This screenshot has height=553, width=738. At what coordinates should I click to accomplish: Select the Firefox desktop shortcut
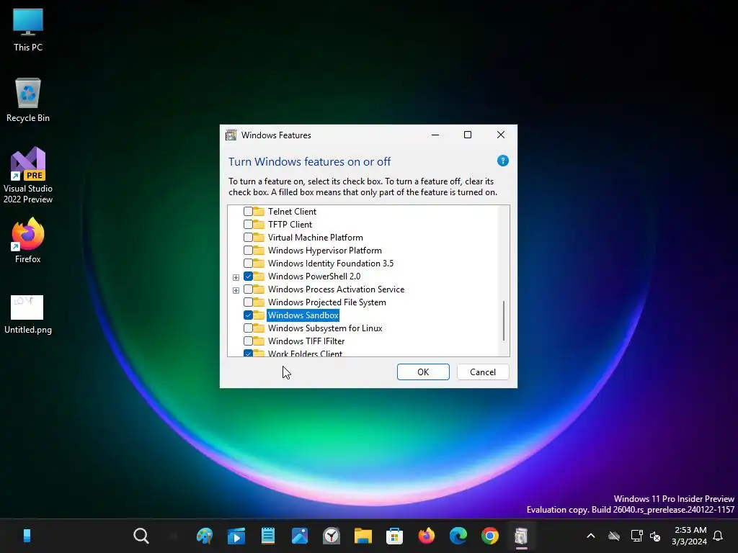[28, 240]
